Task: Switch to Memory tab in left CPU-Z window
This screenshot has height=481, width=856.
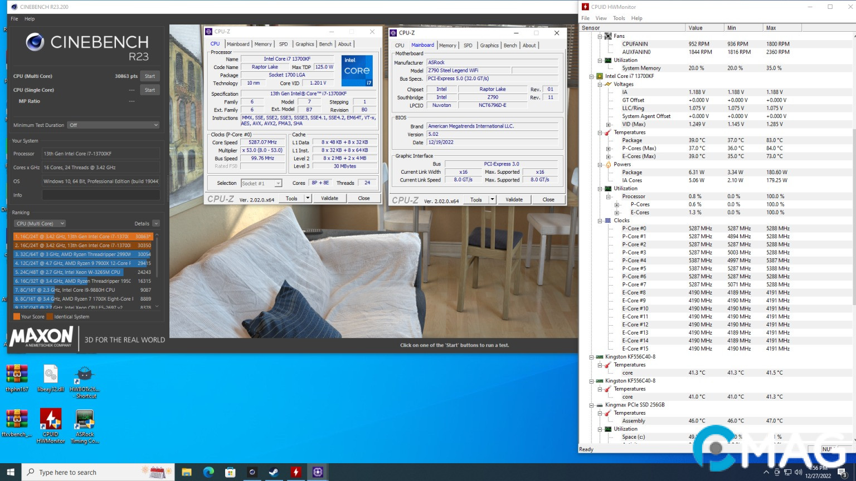Action: (x=263, y=45)
